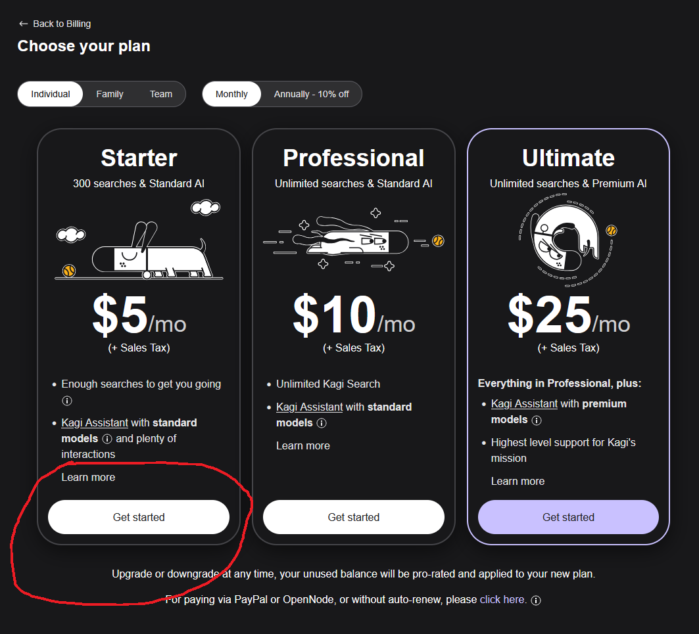
Task: Click the Professional plan flying dog illustration
Action: pyautogui.click(x=354, y=241)
